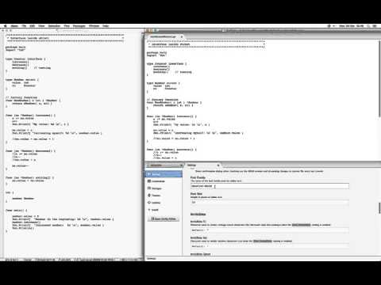The width and height of the screenshot is (381, 285).
Task: Open the Selection menu
Action: (x=54, y=26)
